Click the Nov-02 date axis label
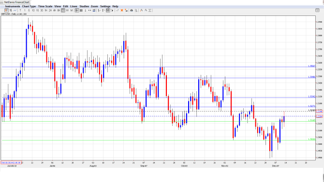The width and height of the screenshot is (324, 182). point(224,166)
